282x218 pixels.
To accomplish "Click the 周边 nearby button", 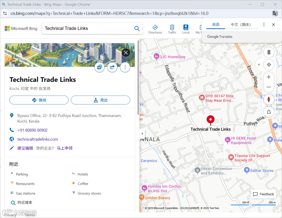I will click(100, 100).
